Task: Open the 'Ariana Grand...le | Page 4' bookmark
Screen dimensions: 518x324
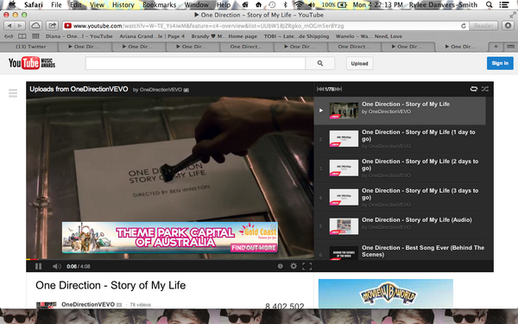Action: click(x=152, y=36)
